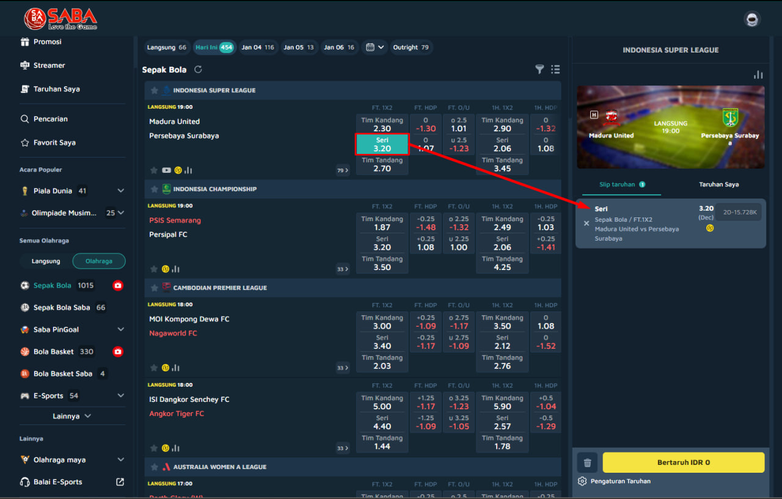Open Pengaturan Taruhan gear icon
This screenshot has width=782, height=499.
(582, 481)
